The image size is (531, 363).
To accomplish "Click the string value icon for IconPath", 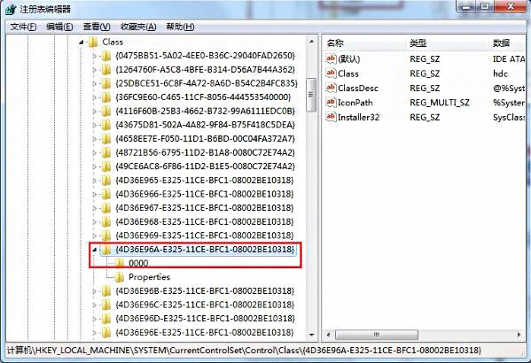I will pos(331,102).
